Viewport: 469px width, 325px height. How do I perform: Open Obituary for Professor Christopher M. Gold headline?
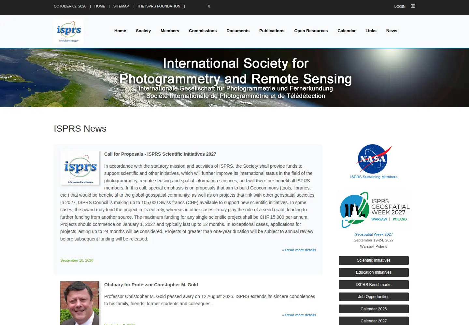pyautogui.click(x=151, y=285)
